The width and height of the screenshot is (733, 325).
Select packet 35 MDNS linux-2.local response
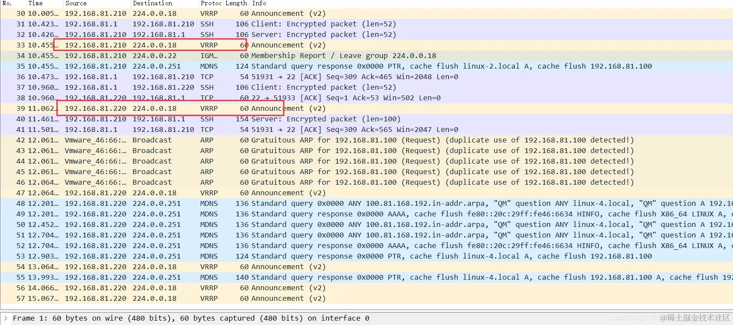(366, 66)
